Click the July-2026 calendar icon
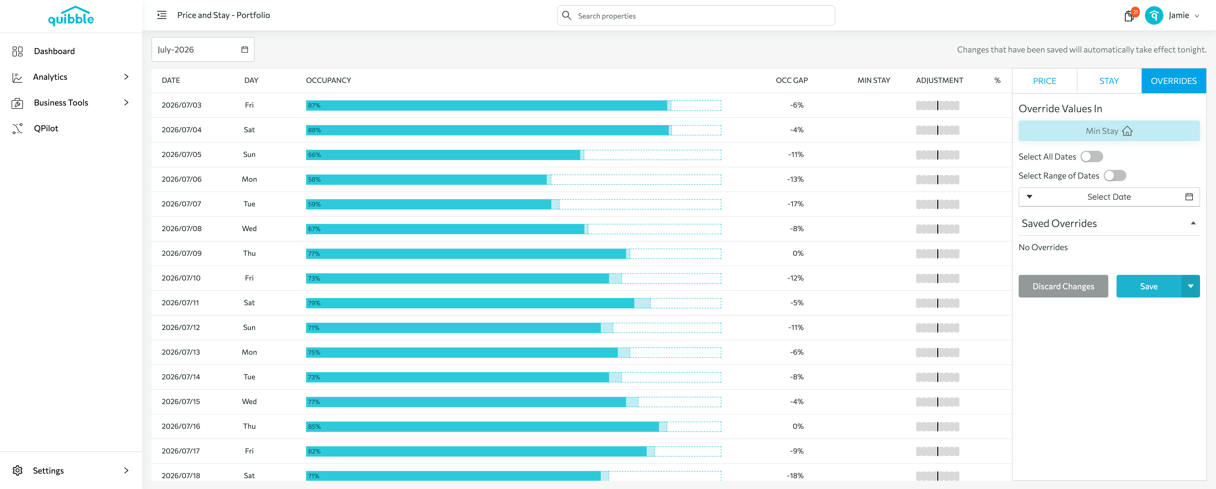 coord(244,49)
